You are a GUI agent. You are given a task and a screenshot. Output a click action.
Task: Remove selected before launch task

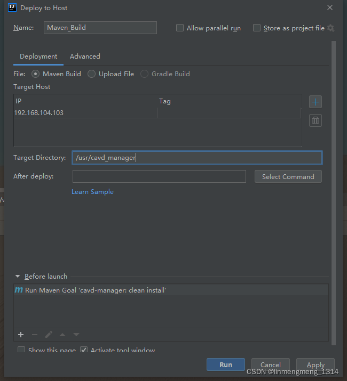click(35, 335)
